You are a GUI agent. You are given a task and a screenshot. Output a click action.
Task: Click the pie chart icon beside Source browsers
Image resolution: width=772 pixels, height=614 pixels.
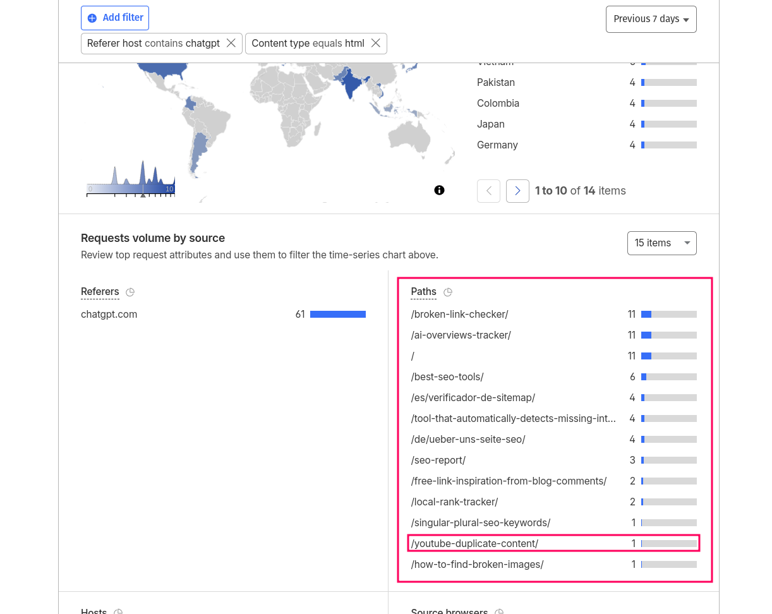[499, 611]
